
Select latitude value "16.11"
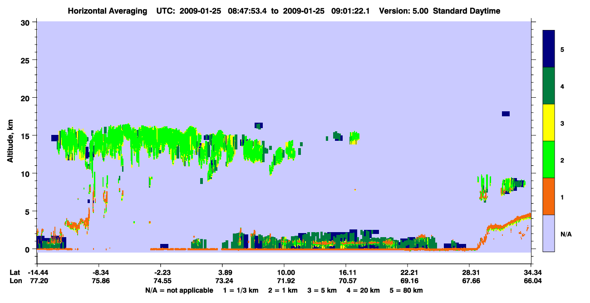point(346,273)
